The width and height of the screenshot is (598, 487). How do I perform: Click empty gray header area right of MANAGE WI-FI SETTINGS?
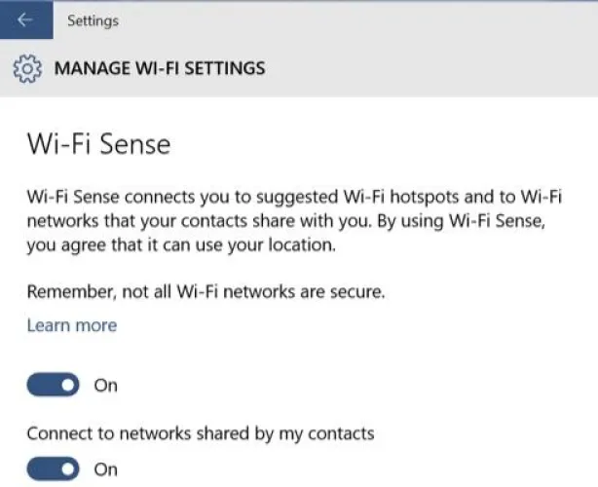438,69
